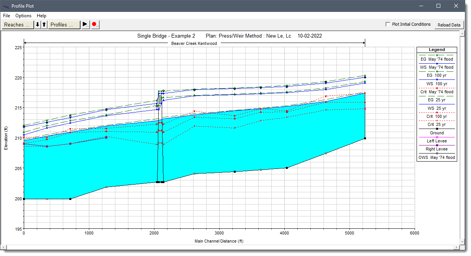Image resolution: width=471 pixels, height=256 pixels.
Task: Open the Profiles selector
Action: 64,24
